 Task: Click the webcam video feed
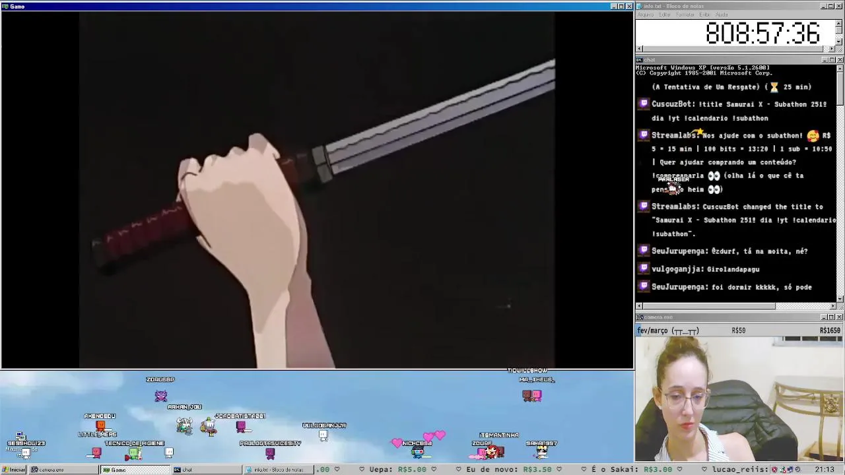[x=739, y=399]
